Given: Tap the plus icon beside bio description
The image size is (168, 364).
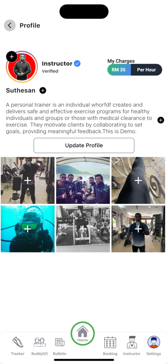Looking at the screenshot, I should click(161, 120).
